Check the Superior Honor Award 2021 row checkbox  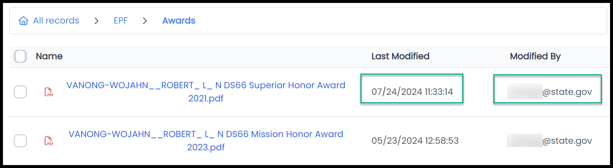(20, 92)
